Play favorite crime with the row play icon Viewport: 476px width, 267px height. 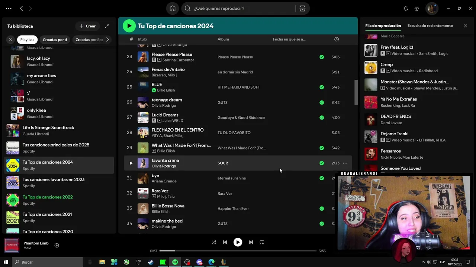(x=131, y=163)
